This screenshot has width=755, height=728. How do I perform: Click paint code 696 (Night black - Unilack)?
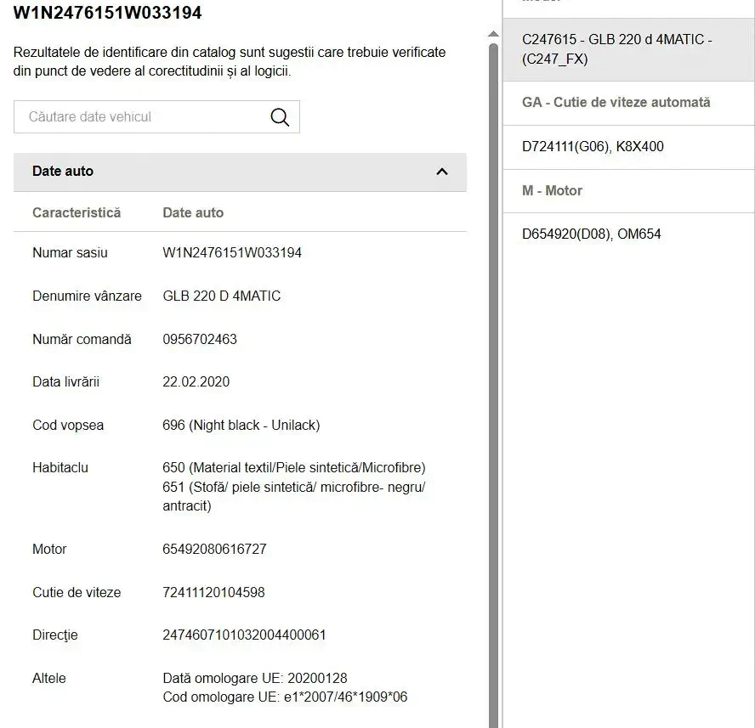click(x=241, y=426)
